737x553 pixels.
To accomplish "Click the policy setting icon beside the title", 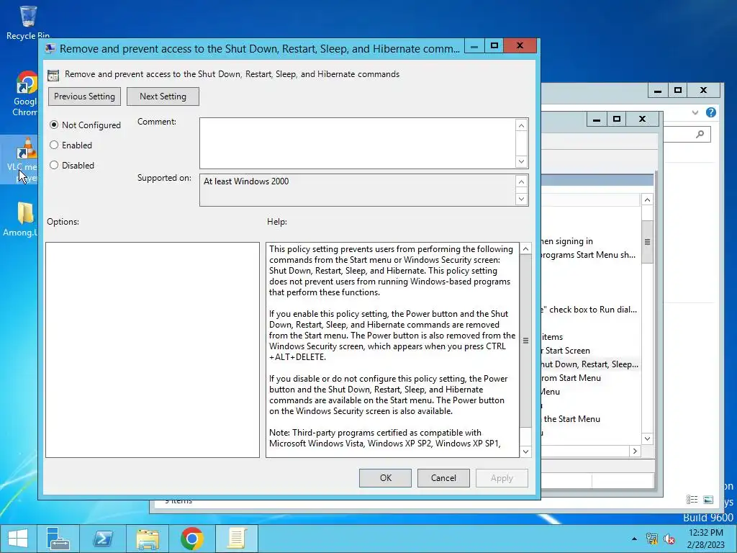I will click(x=53, y=75).
